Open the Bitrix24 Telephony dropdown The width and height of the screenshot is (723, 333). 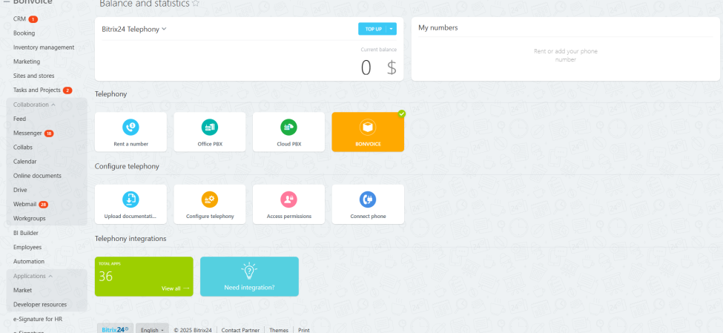click(134, 29)
